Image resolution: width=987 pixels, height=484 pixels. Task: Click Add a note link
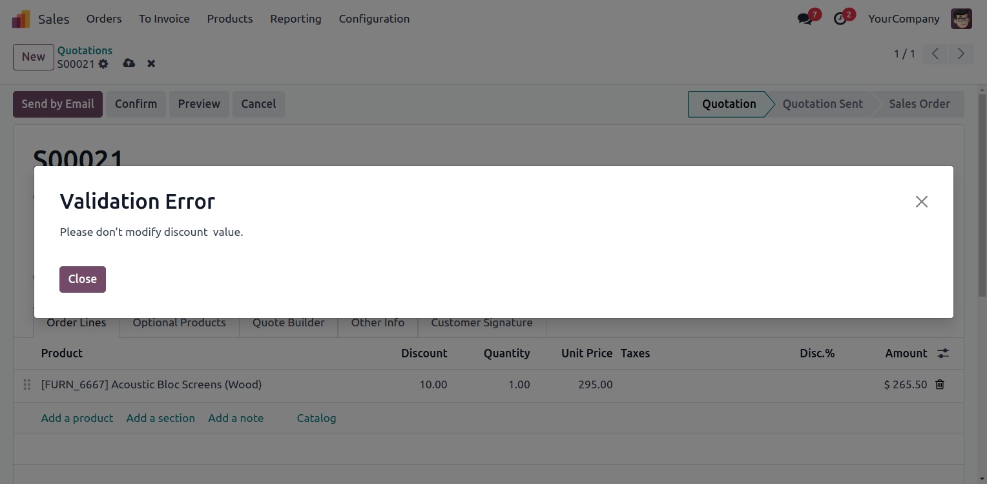coord(236,418)
